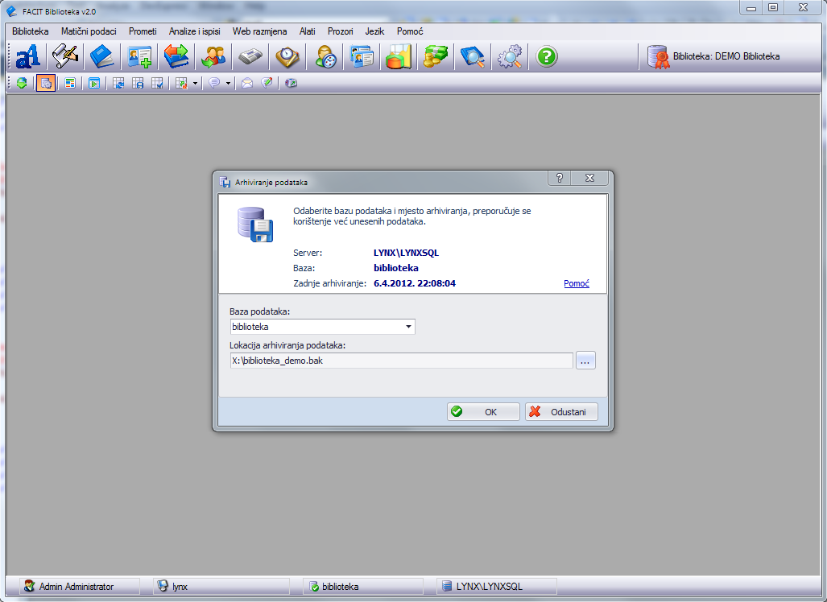This screenshot has width=827, height=602.
Task: Open the Pomoć link in dialog
Action: [576, 283]
